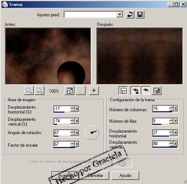Click the randomize parameters dice icon
This screenshot has width=187, height=184.
click(156, 91)
